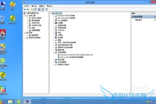
Task: Click the 鼠标和其他指针设备 mouse icon
Action: pos(56,45)
